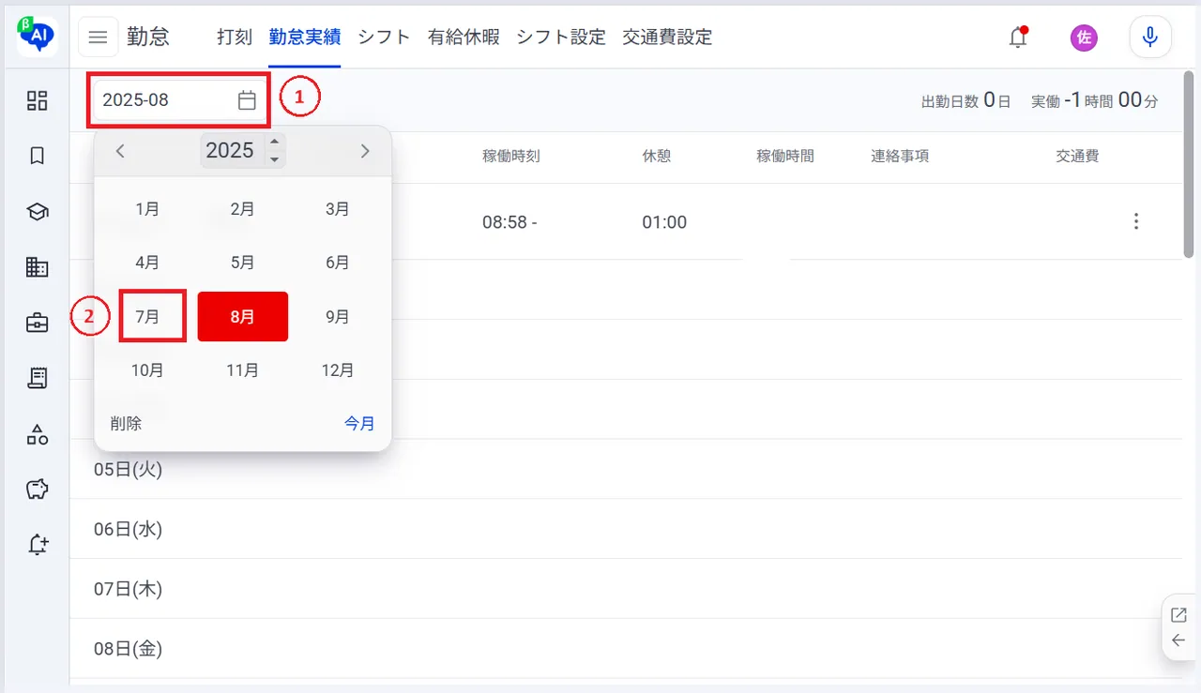Increase the year with the up stepper
The image size is (1201, 693).
274,143
